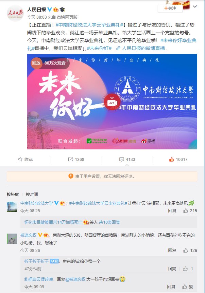Image resolution: width=205 pixels, height=293 pixels.
Task: Click the blue verified V badge beside 人民日报
Action: coord(50,10)
